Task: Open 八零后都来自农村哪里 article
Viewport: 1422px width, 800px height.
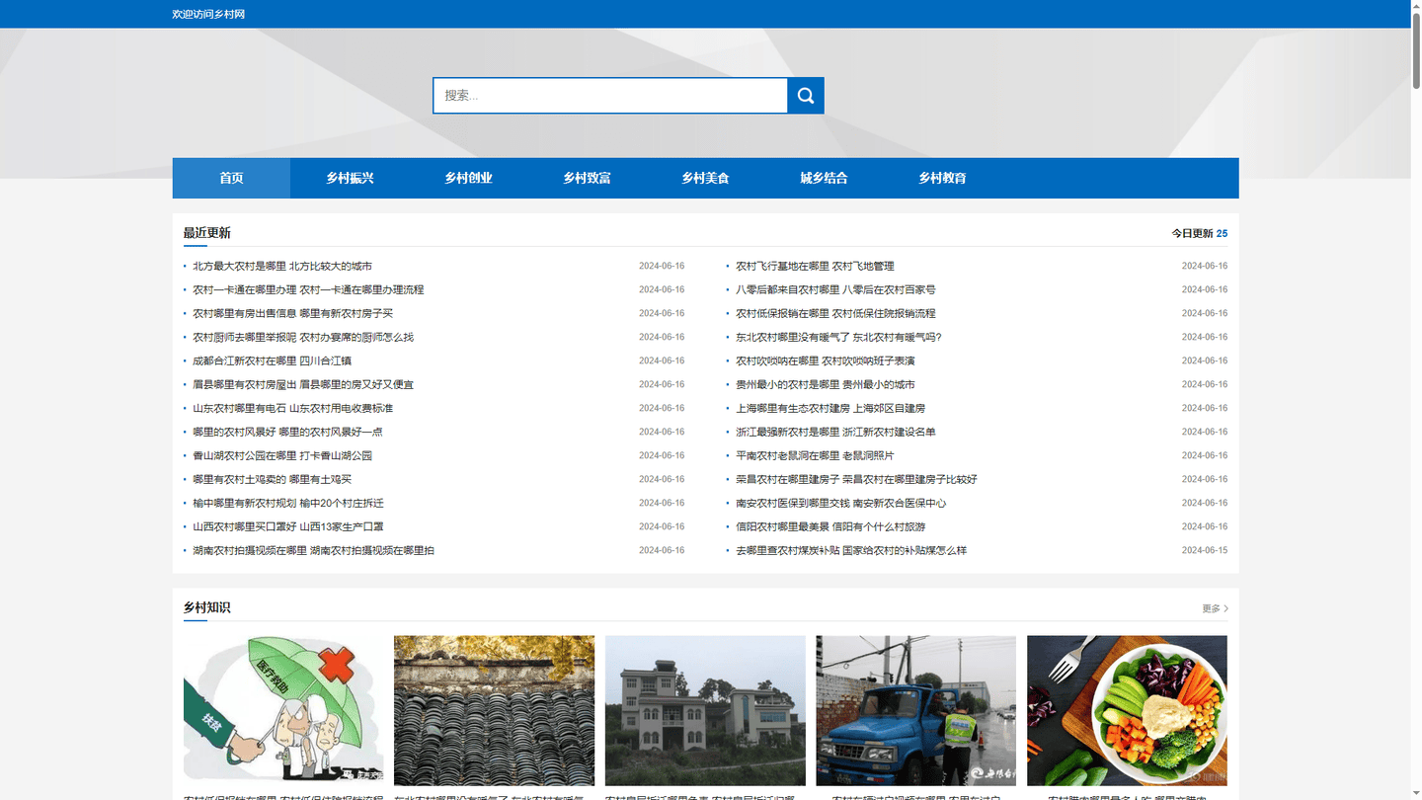Action: 835,289
